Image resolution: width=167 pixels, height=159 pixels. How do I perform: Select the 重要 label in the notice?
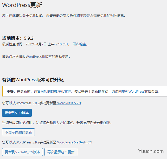11,91
